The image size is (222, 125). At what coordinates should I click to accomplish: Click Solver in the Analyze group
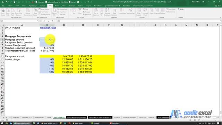tap(181, 9)
